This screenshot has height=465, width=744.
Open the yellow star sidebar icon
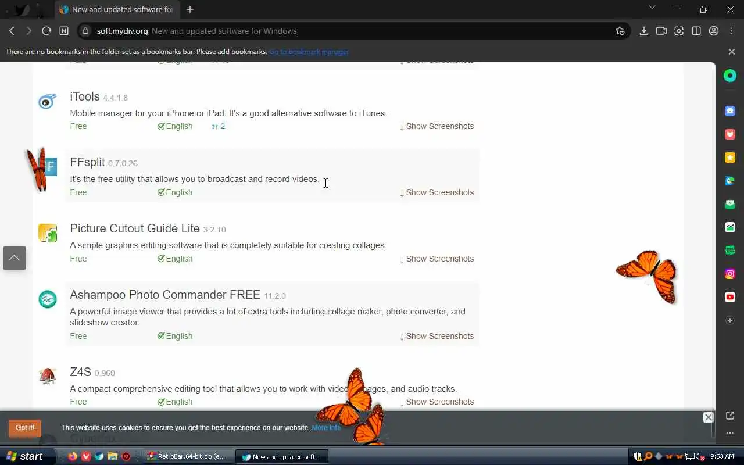(x=730, y=158)
